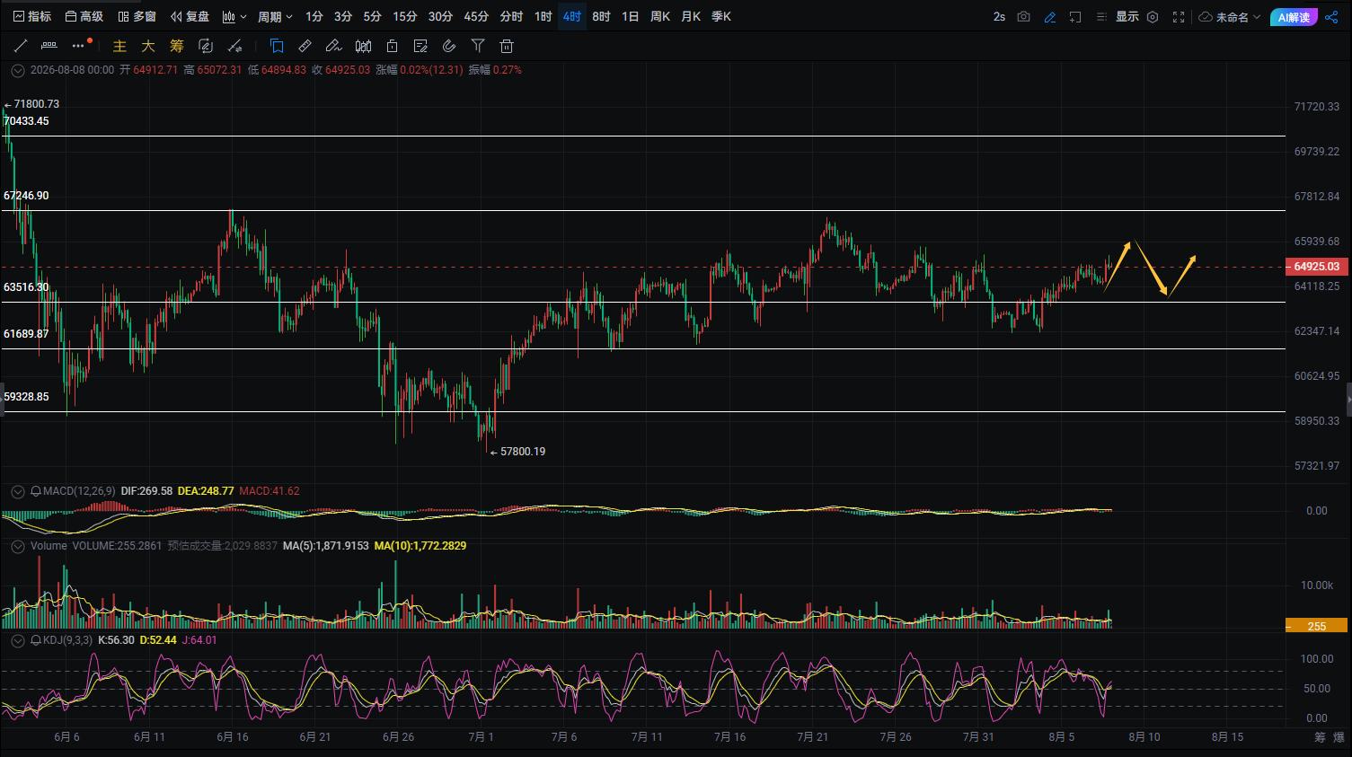Viewport: 1352px width, 757px height.
Task: Enter fullscreen mode
Action: (x=1179, y=16)
